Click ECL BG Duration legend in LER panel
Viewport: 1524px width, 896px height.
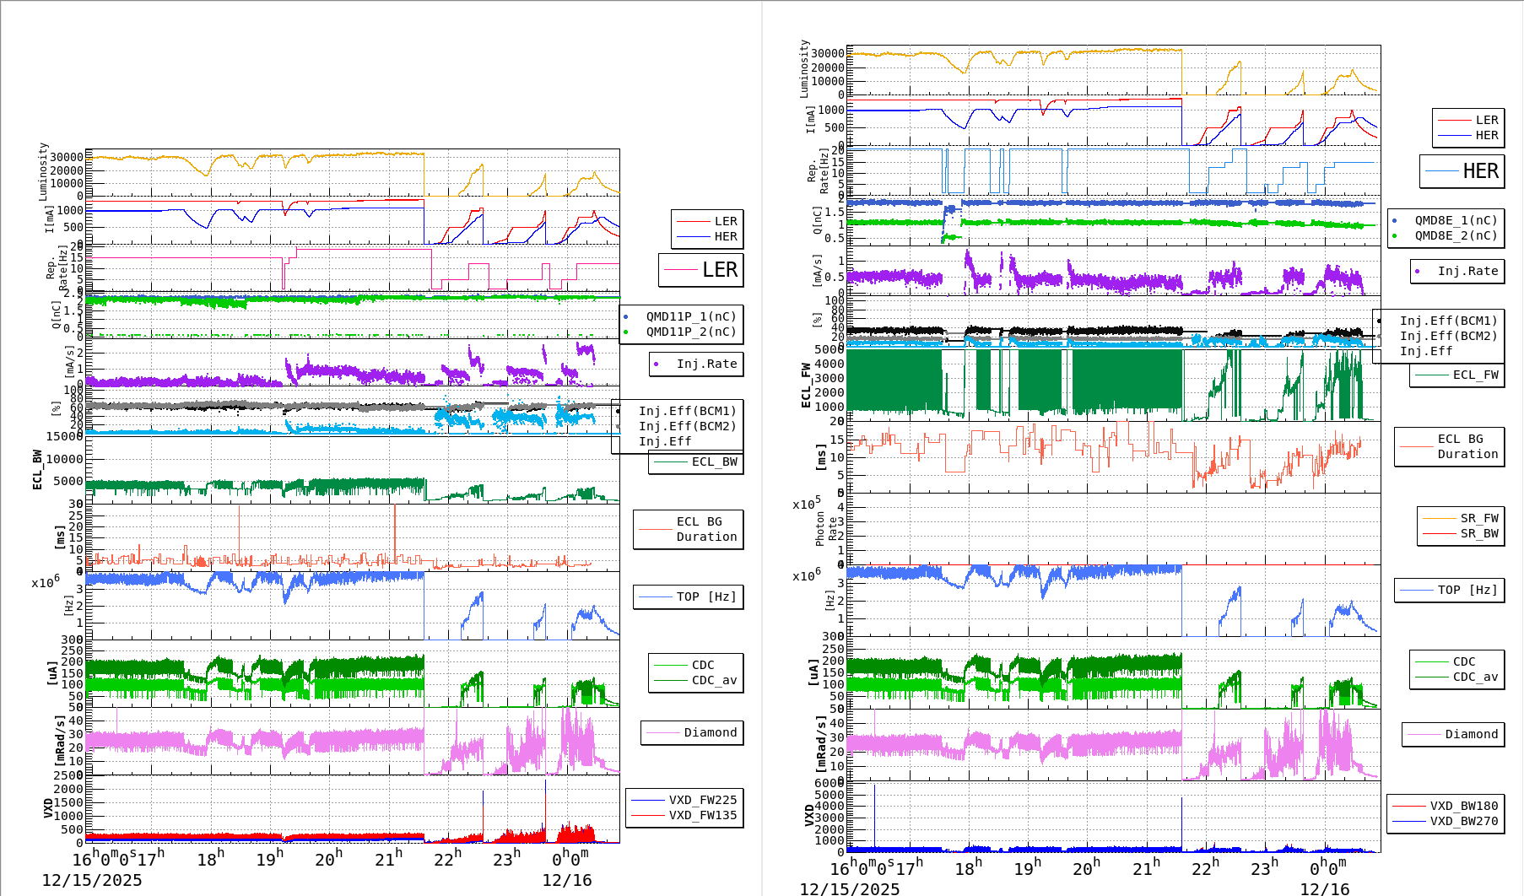[706, 529]
